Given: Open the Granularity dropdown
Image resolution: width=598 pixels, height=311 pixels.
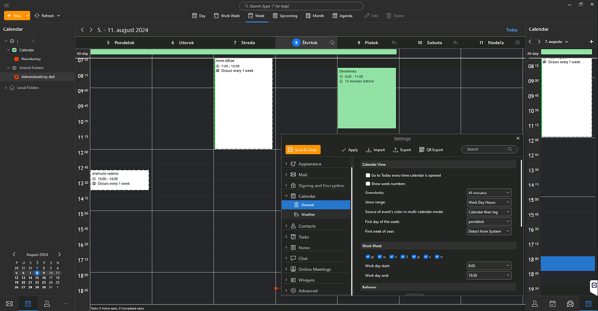Looking at the screenshot, I should (489, 192).
